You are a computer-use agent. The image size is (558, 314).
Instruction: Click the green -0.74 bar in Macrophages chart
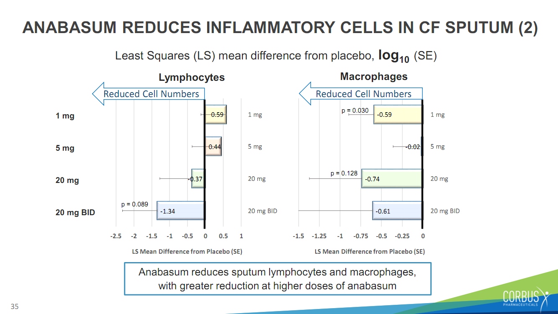(x=392, y=179)
